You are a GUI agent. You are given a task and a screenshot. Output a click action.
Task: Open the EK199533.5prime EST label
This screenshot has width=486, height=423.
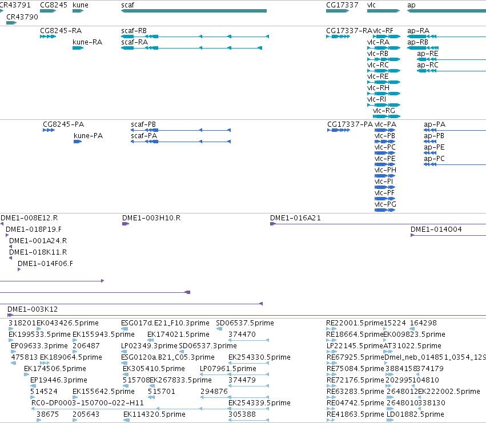pos(39,335)
